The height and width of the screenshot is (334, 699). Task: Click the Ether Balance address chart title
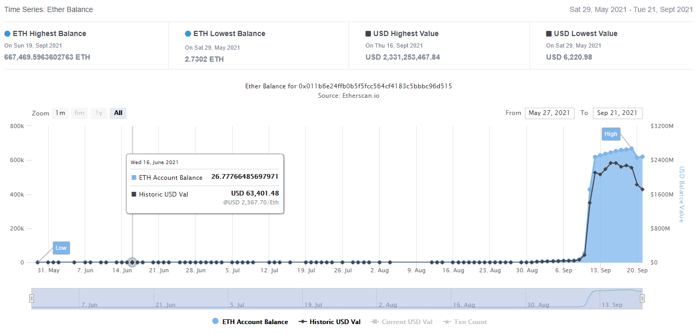click(349, 86)
